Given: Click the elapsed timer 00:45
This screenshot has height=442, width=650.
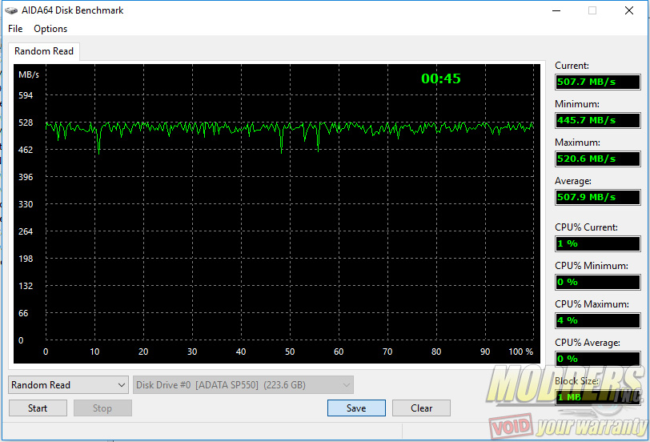Looking at the screenshot, I should pyautogui.click(x=440, y=78).
